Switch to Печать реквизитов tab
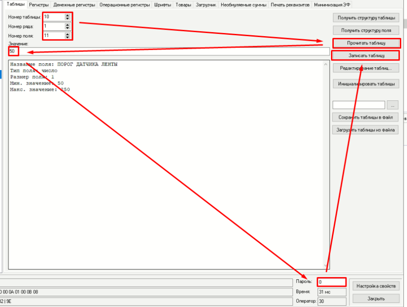407x307 pixels. (x=290, y=5)
